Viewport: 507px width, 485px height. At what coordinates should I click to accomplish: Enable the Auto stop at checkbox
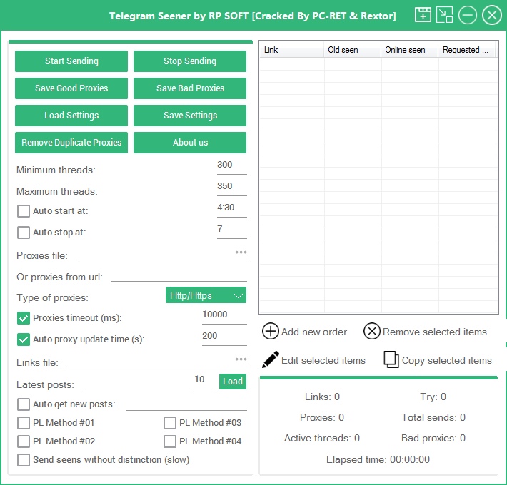[x=24, y=233]
